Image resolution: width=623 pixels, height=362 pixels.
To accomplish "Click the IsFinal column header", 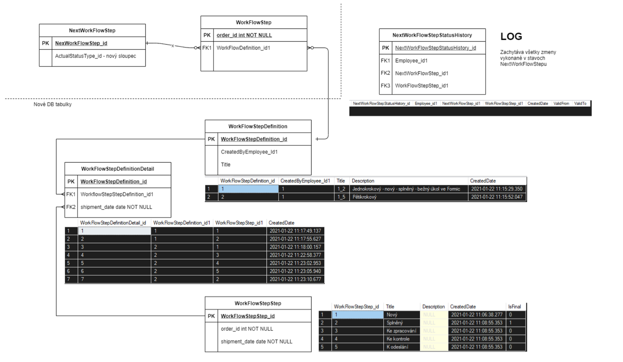I will coord(515,307).
